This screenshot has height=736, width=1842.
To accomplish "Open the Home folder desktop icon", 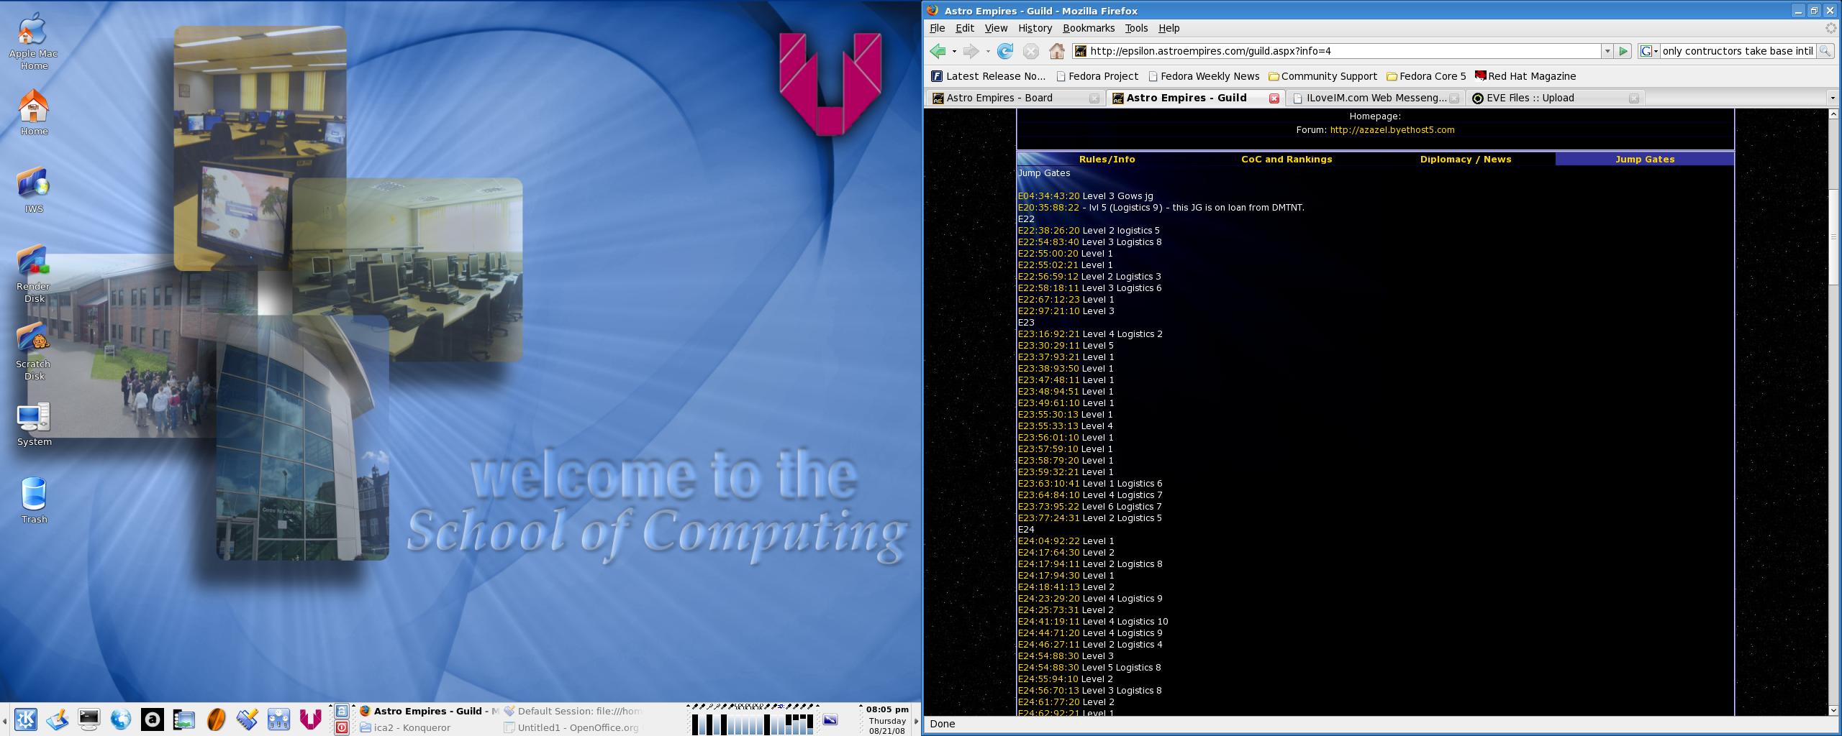I will pyautogui.click(x=34, y=113).
